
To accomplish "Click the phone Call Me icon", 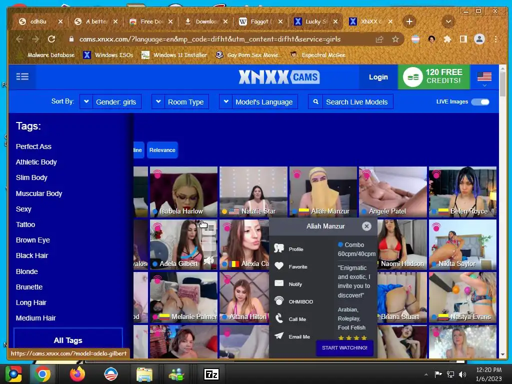I will tap(279, 318).
